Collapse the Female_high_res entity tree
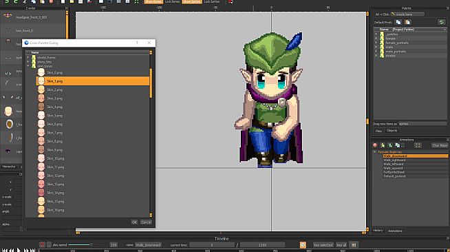450x252 pixels. (x=374, y=152)
